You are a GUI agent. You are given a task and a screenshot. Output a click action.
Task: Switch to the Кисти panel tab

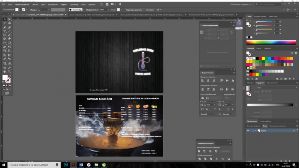click(x=259, y=49)
